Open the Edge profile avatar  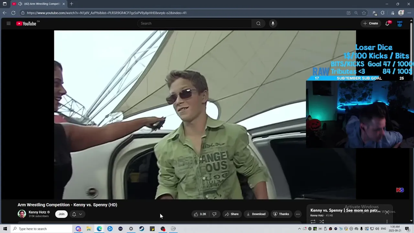coord(401,13)
